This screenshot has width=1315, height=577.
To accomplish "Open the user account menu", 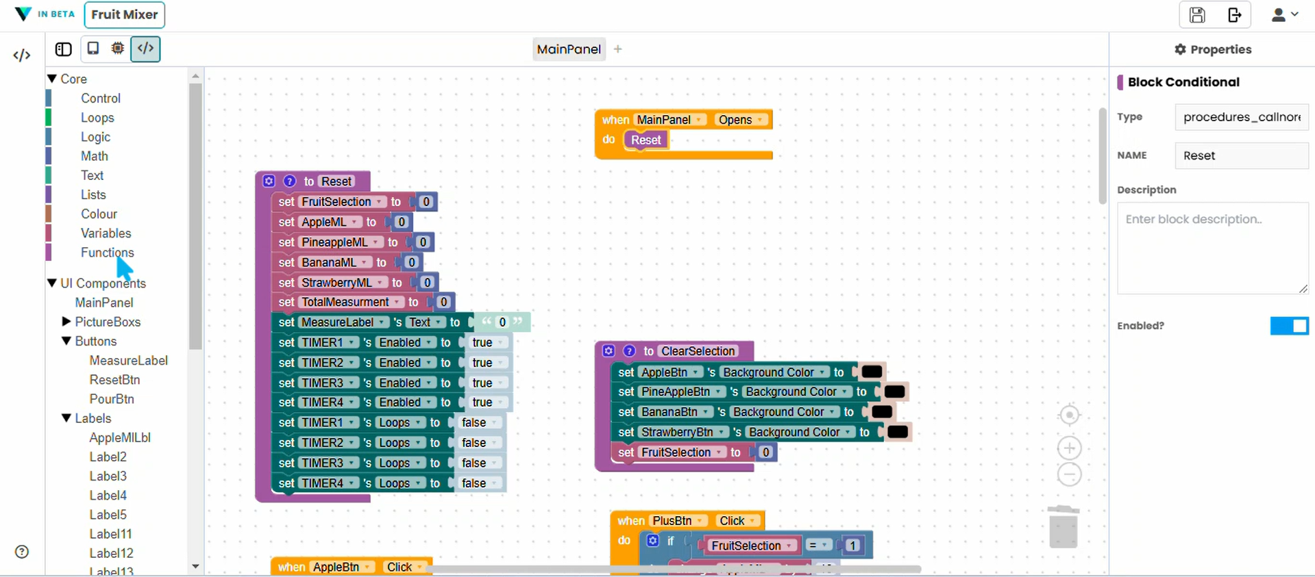I will (1285, 15).
